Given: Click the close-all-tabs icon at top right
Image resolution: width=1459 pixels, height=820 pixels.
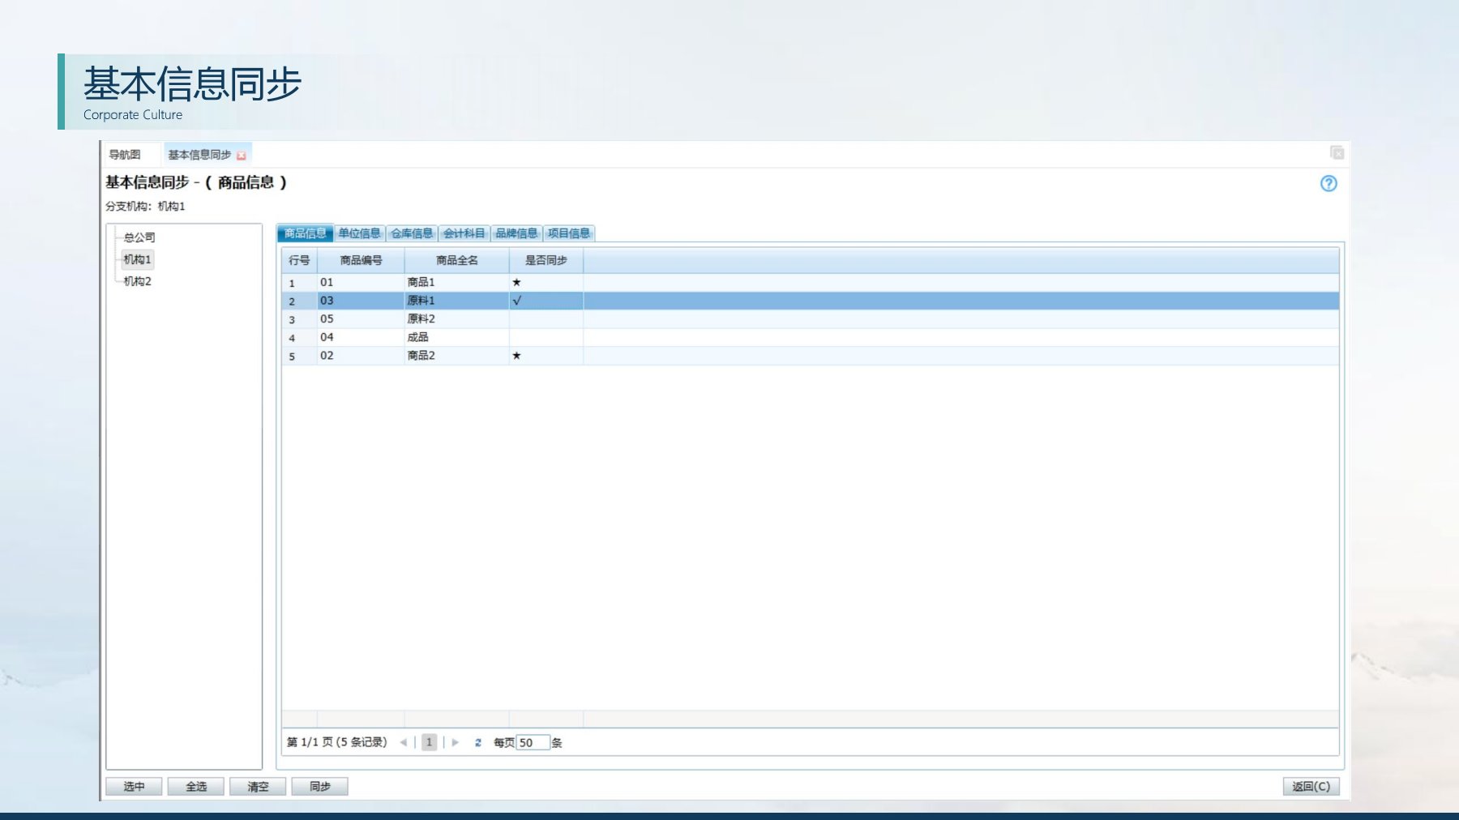Looking at the screenshot, I should [1337, 153].
